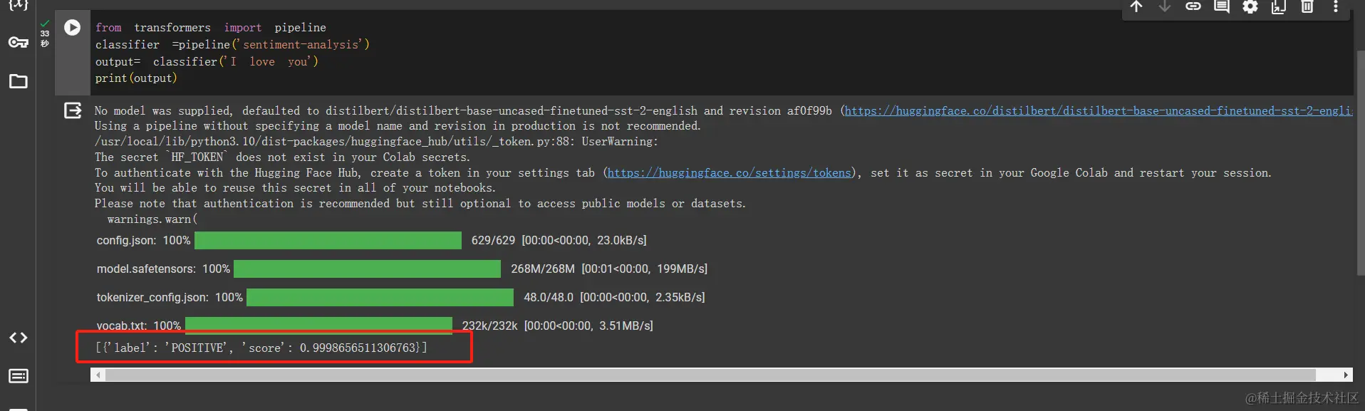Click the model.safetensors progress bar

[x=367, y=269]
